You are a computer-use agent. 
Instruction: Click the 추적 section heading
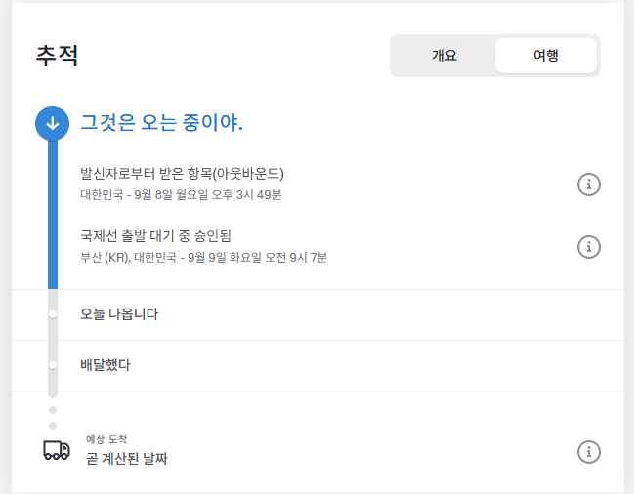57,56
